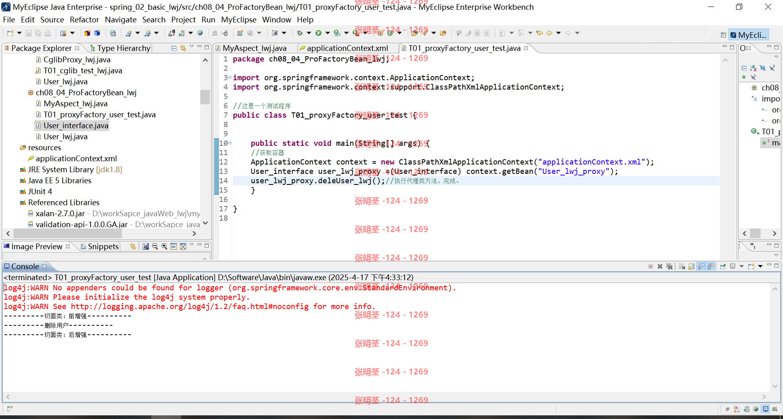The image size is (783, 419).
Task: Select JRE System Library [jdk1.8] node
Action: click(75, 169)
